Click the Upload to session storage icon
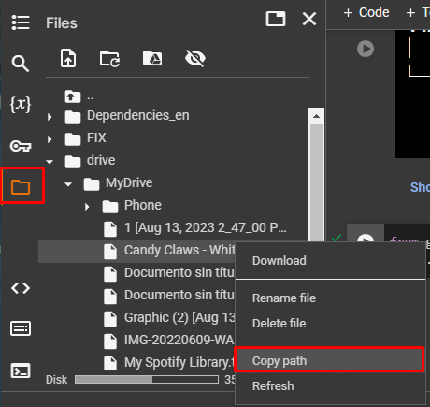This screenshot has width=430, height=407. [68, 58]
